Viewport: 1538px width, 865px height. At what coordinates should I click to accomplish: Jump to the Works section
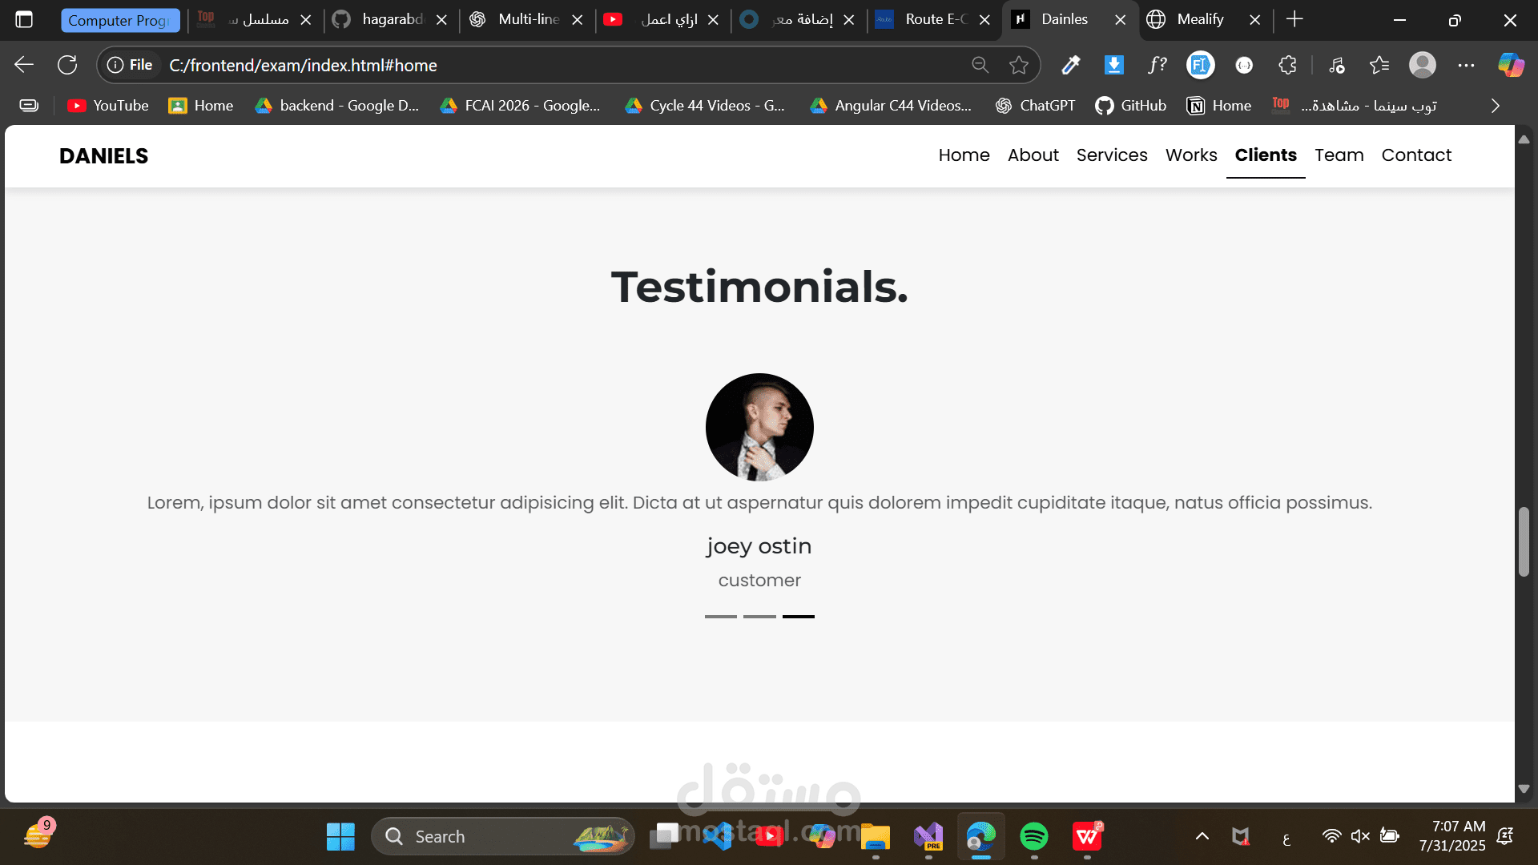[1191, 155]
